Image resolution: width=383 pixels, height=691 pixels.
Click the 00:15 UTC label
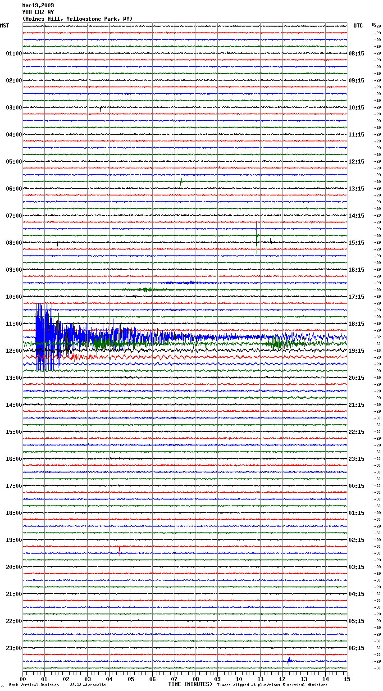(356, 486)
